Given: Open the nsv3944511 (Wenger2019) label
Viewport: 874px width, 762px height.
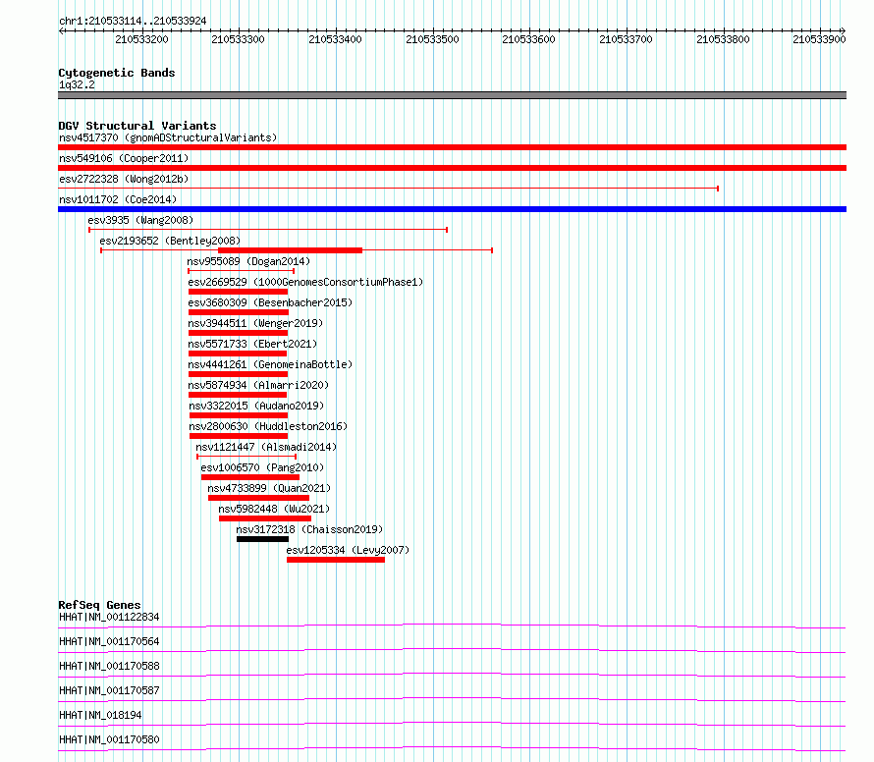Looking at the screenshot, I should point(255,323).
